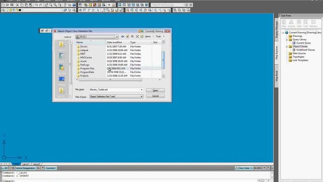Click the file list vertical scrollbar thumb
The width and height of the screenshot is (323, 182).
[163, 60]
